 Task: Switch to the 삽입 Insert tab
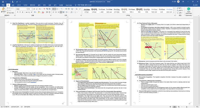point(13,5)
